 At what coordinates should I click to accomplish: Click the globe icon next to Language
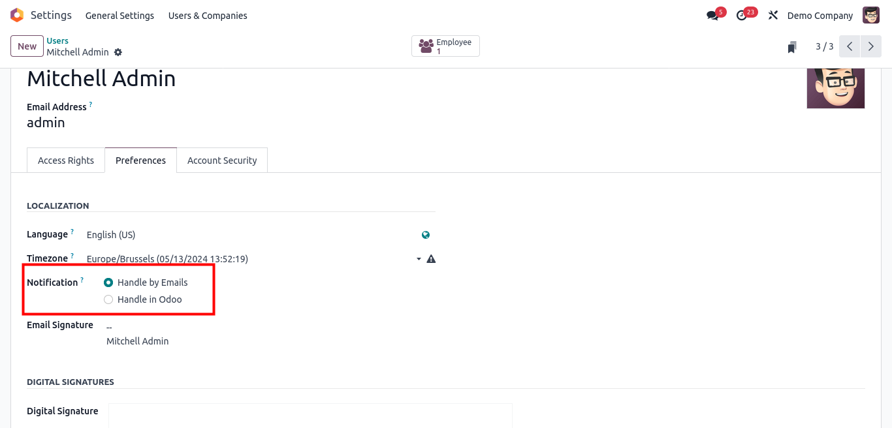(x=426, y=235)
